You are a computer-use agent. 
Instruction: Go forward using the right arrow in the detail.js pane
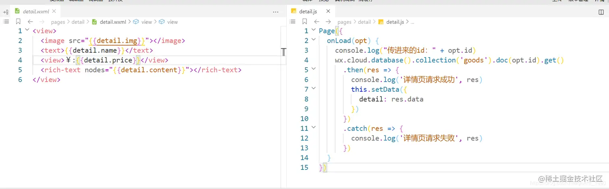coord(328,22)
